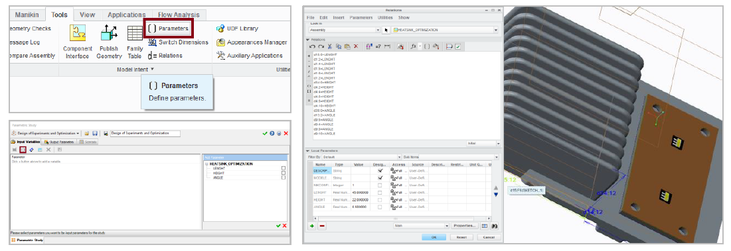Copy selected relations text
Viewport: 731px width, 251px height.
339,46
